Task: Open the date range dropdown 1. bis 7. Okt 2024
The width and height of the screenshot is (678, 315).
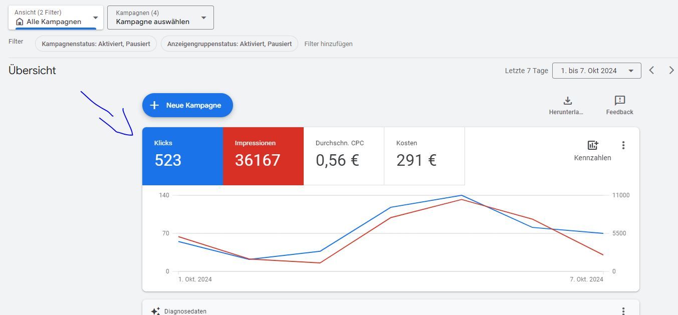Action: click(596, 71)
